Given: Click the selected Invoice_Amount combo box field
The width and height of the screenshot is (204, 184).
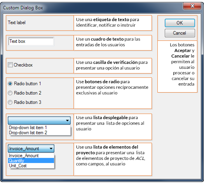Looking at the screenshot, I should click(x=31, y=149).
